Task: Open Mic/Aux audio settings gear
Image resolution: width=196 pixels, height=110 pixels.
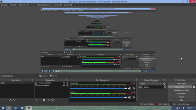Action: point(134,97)
